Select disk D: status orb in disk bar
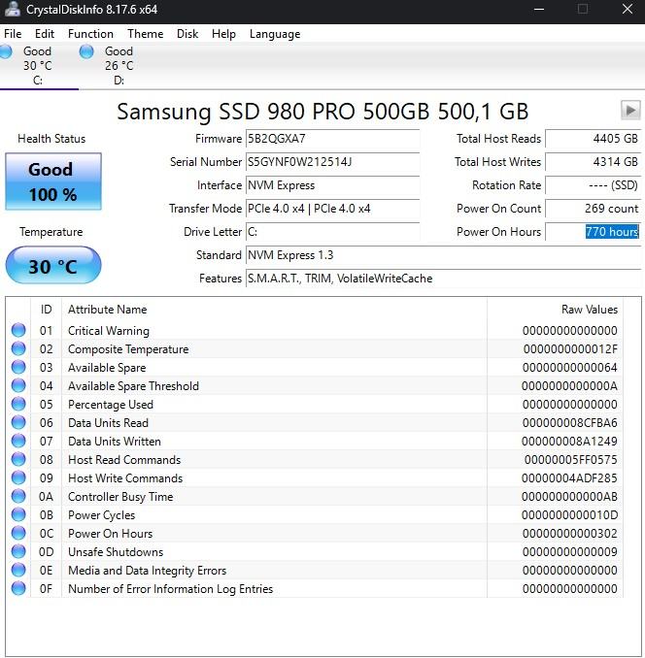The width and height of the screenshot is (645, 658). click(x=86, y=51)
